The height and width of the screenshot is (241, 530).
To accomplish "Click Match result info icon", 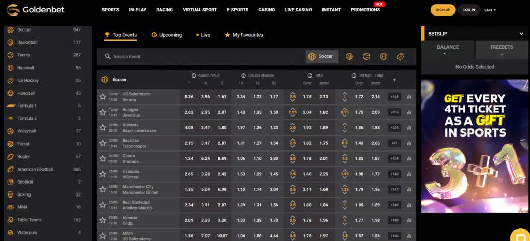I will [194, 76].
